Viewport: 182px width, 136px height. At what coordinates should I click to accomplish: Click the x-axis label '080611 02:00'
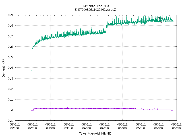[x=15, y=126]
